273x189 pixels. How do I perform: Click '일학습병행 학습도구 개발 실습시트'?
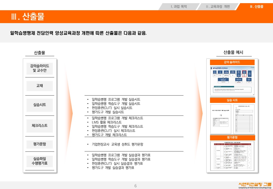tap(116, 103)
